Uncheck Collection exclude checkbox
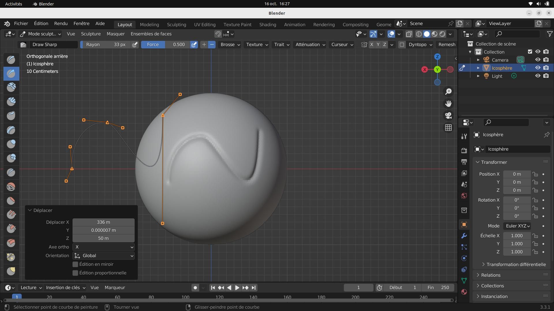This screenshot has height=311, width=554. 530,52
